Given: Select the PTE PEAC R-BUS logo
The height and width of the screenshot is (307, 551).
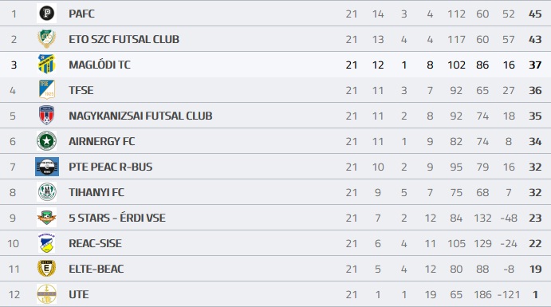Looking at the screenshot, I should pyautogui.click(x=47, y=167).
